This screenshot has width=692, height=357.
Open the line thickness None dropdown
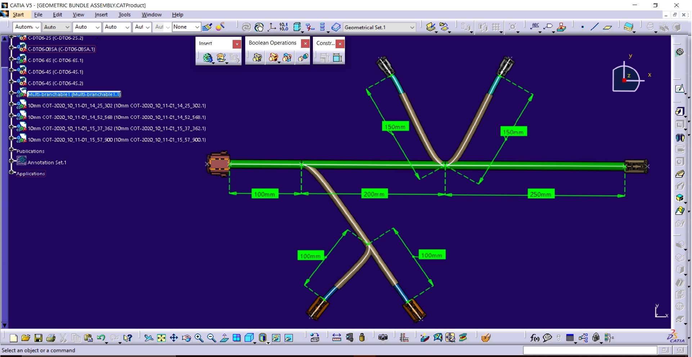point(197,27)
